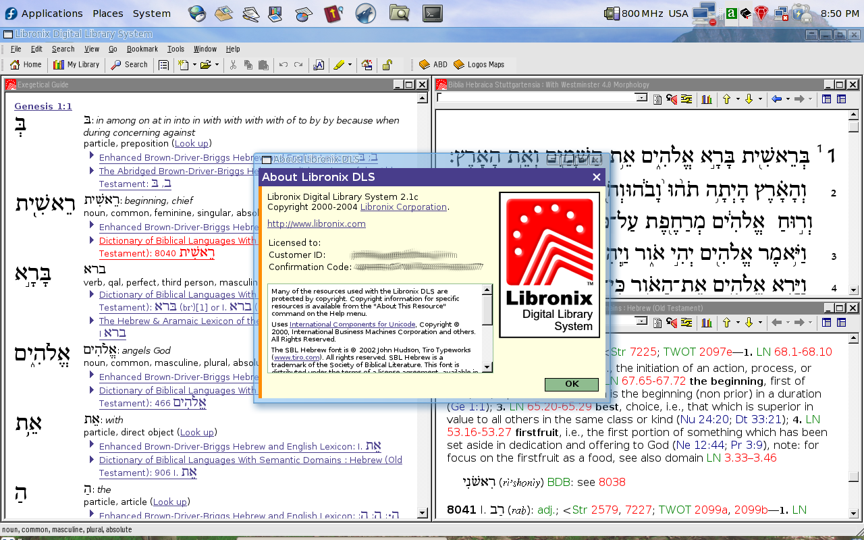Viewport: 864px width, 540px height.
Task: Open International Components for Unicode link
Action: click(352, 325)
